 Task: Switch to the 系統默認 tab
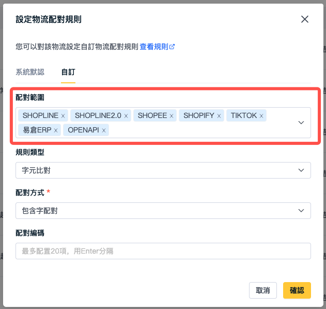[30, 72]
